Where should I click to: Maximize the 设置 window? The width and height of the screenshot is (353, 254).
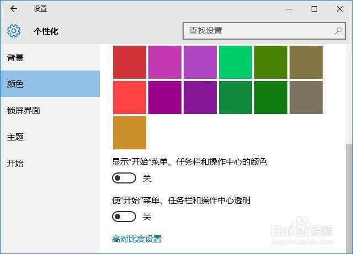click(314, 9)
